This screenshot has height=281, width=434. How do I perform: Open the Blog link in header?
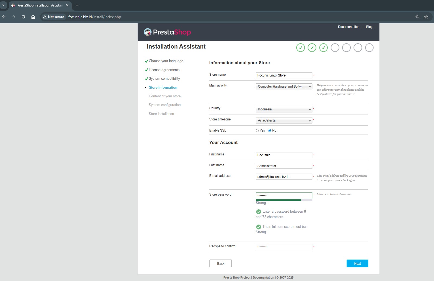(x=369, y=27)
